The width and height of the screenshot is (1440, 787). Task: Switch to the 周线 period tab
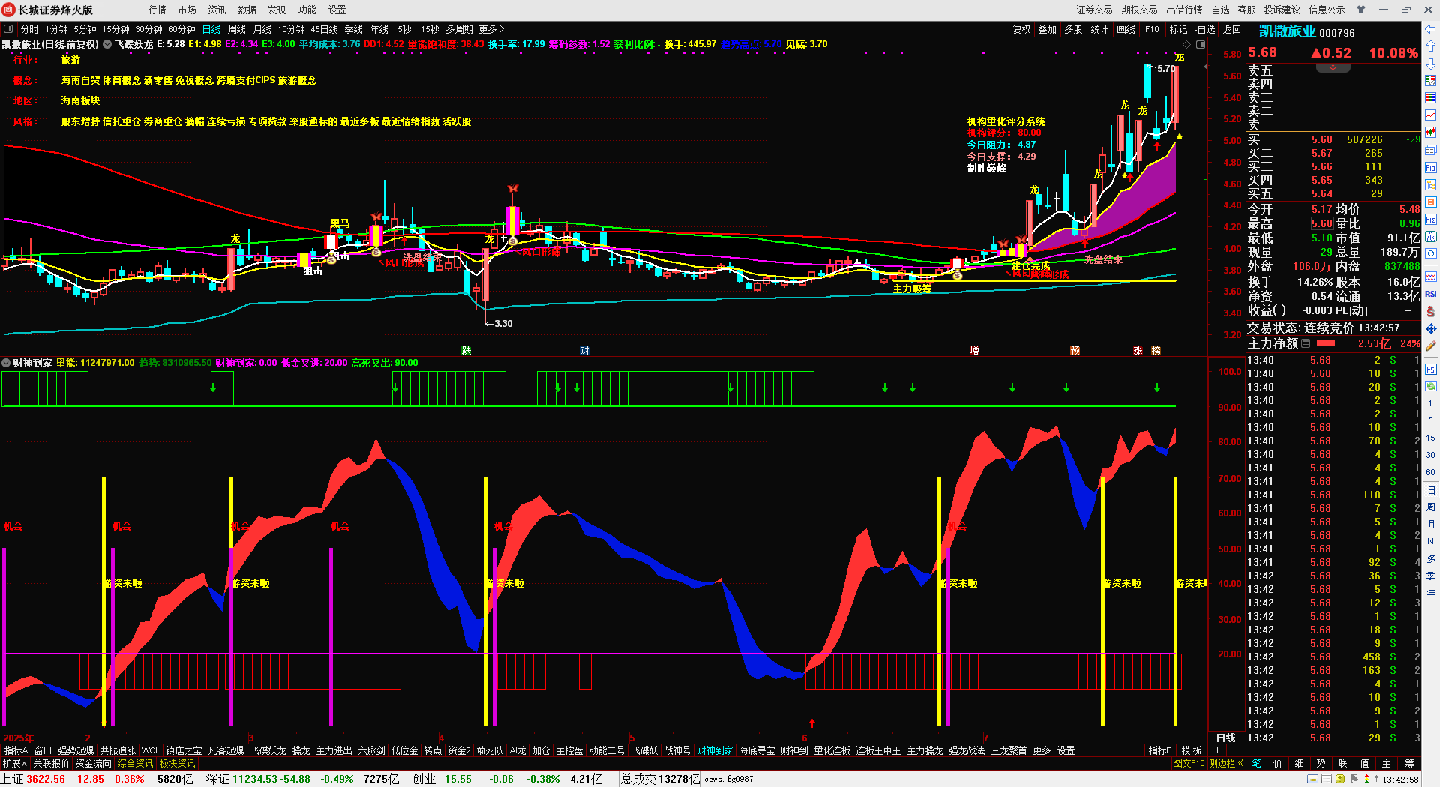[x=237, y=29]
